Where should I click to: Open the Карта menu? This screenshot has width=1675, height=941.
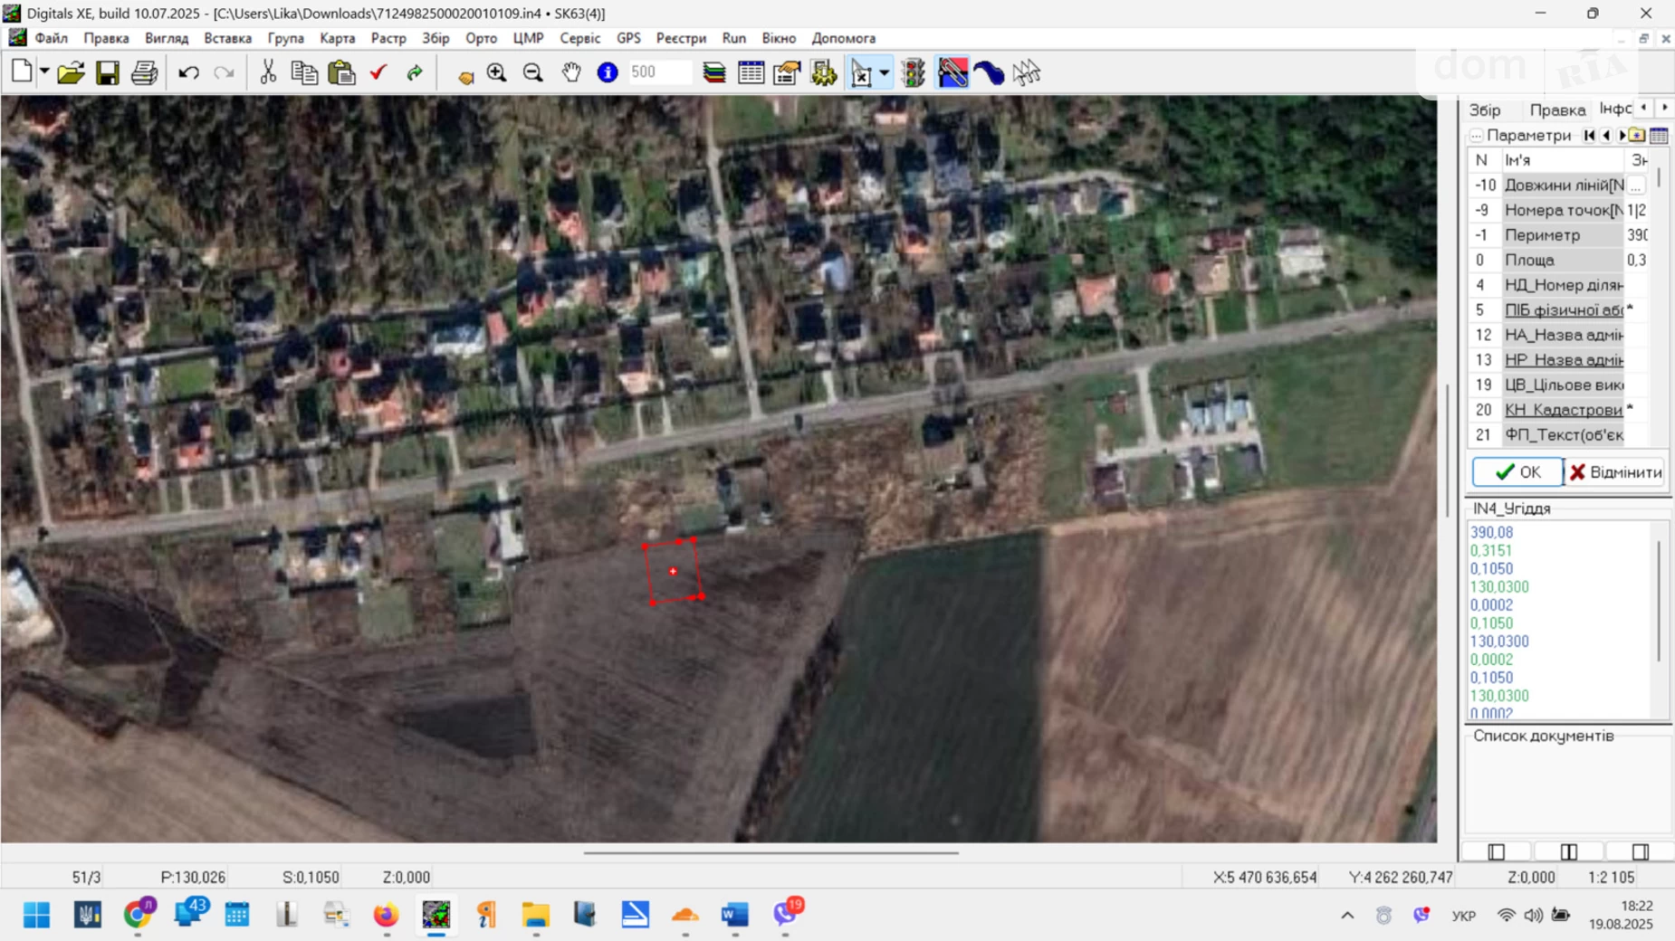tap(337, 38)
